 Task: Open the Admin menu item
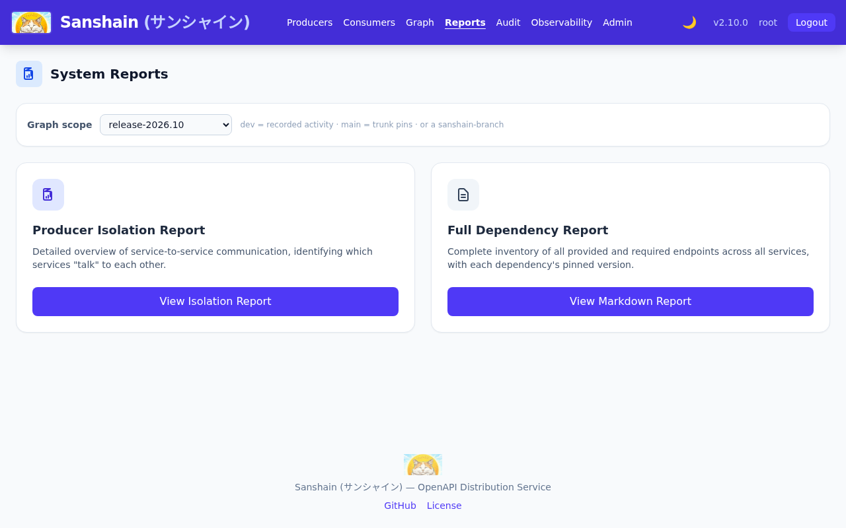617,22
